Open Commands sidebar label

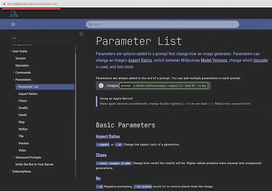point(23,73)
